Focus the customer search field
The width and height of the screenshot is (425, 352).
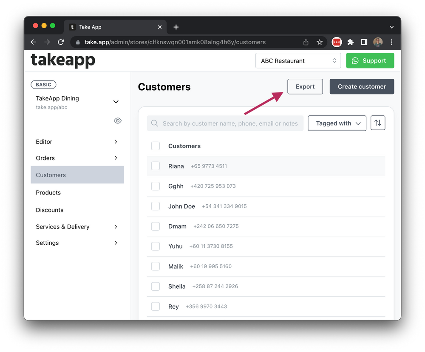225,123
